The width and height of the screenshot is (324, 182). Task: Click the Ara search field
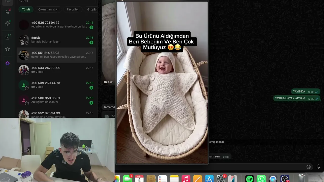pyautogui.click(x=57, y=1)
